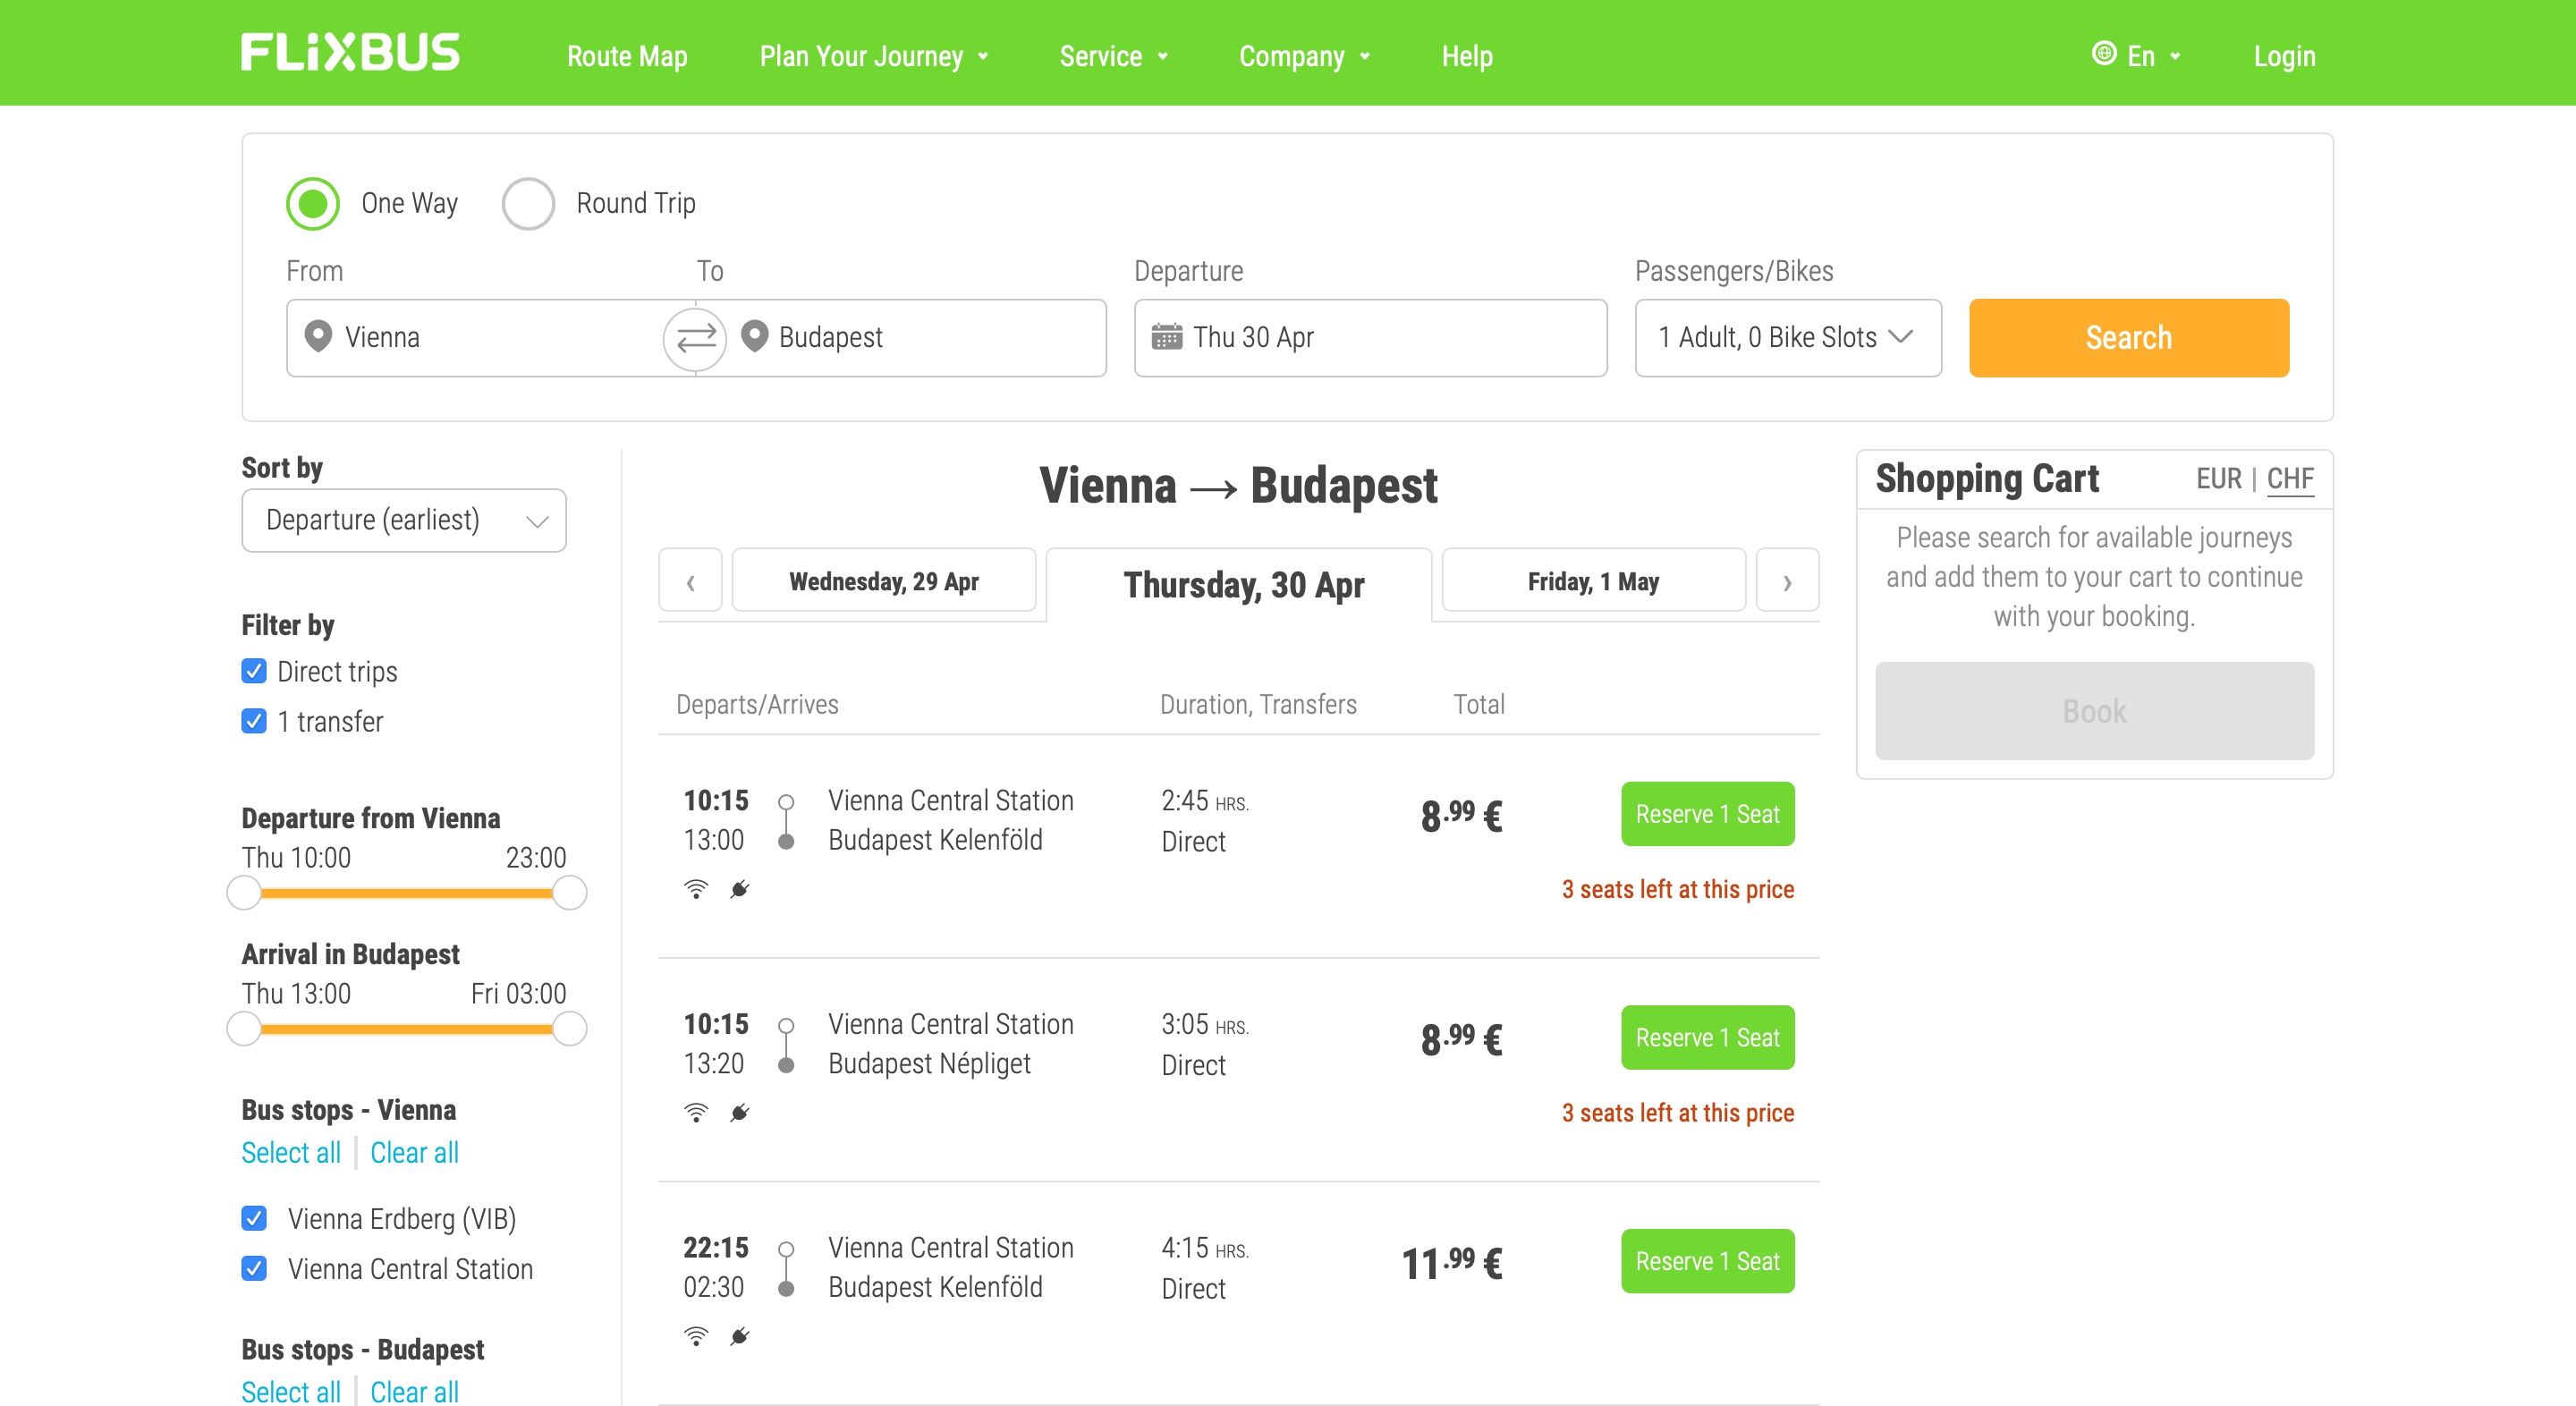Switch cart currency to CHF
The image size is (2576, 1406).
(2291, 479)
